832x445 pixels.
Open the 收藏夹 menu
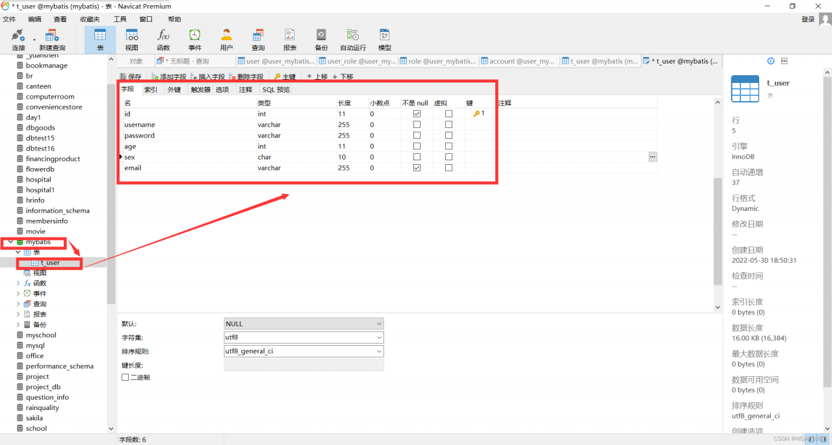pos(90,19)
